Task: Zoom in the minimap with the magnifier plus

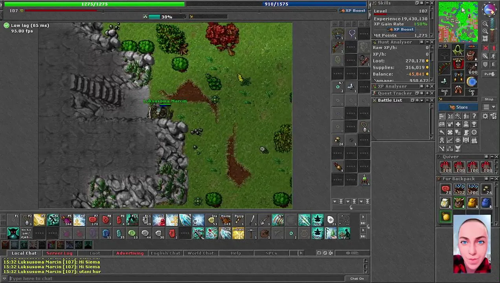Action: tap(485, 31)
